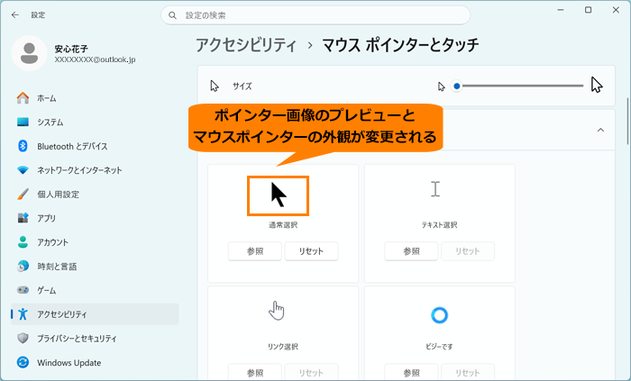Image resolution: width=631 pixels, height=381 pixels.
Task: Open ゲーム settings category
Action: coord(95,290)
